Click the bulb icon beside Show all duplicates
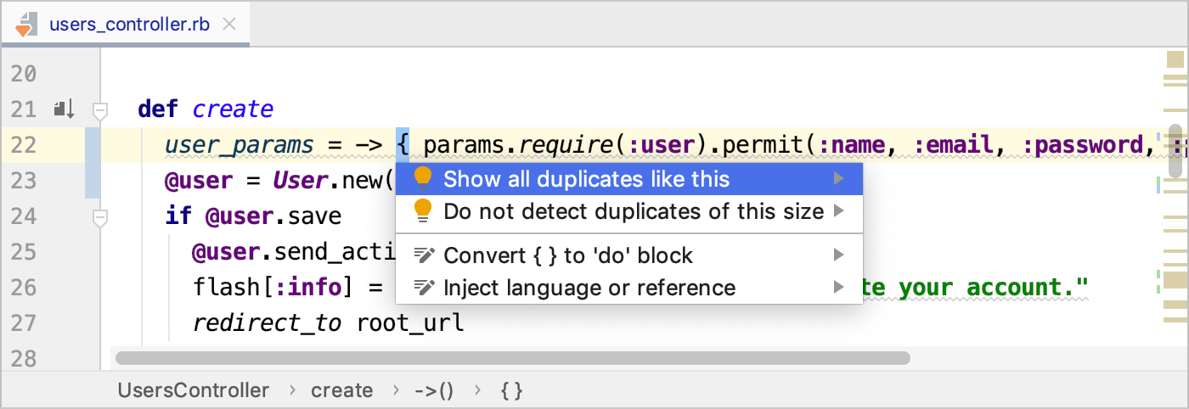Image resolution: width=1189 pixels, height=409 pixels. (x=422, y=178)
